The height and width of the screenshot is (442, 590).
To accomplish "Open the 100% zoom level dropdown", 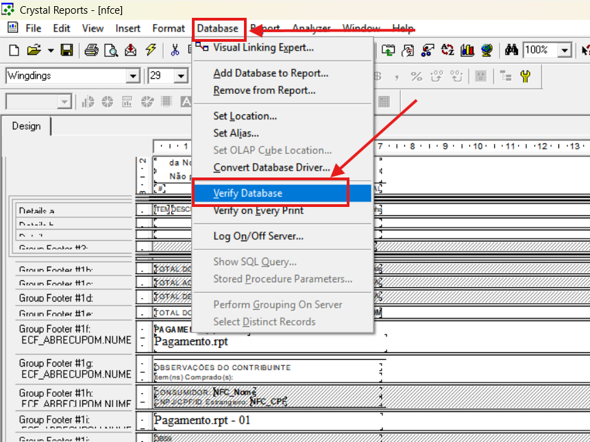I will (565, 50).
